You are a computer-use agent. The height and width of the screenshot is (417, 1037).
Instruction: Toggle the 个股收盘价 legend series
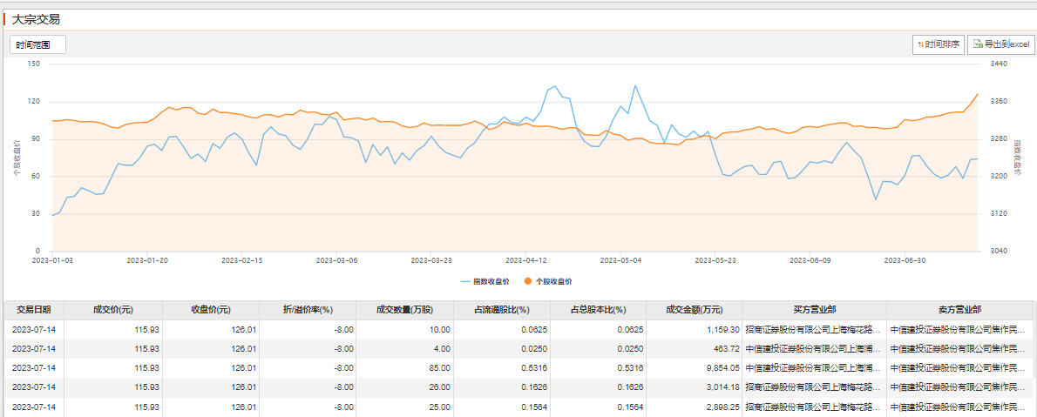tap(548, 281)
